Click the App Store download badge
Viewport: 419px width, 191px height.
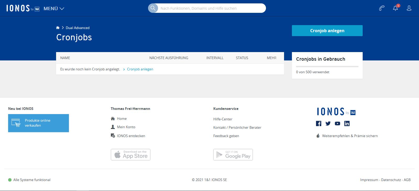(130, 155)
